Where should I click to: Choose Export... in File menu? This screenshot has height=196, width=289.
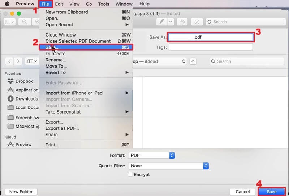click(x=86, y=122)
